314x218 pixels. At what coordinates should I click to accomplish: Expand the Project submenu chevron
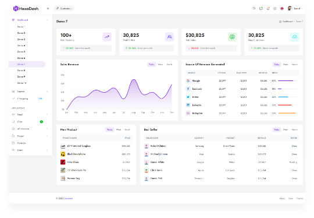[47, 136]
